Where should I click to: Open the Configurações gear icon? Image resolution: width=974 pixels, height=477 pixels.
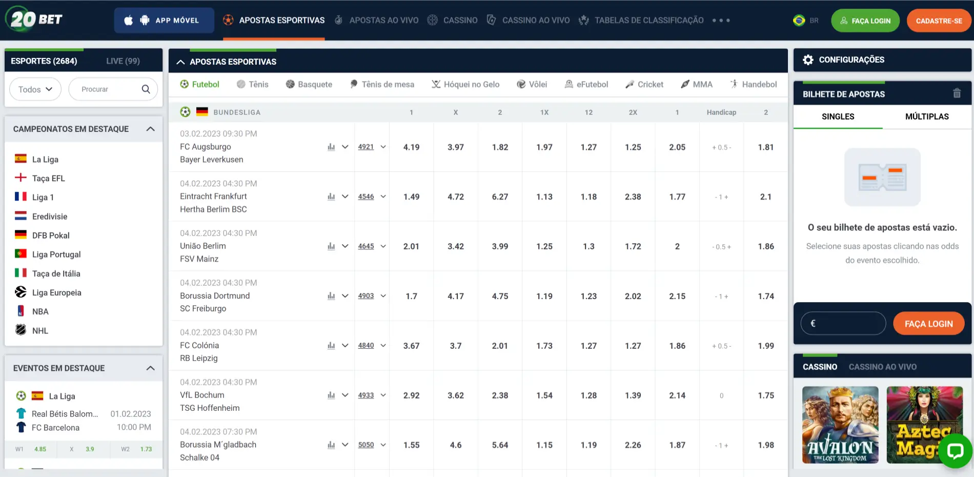808,59
